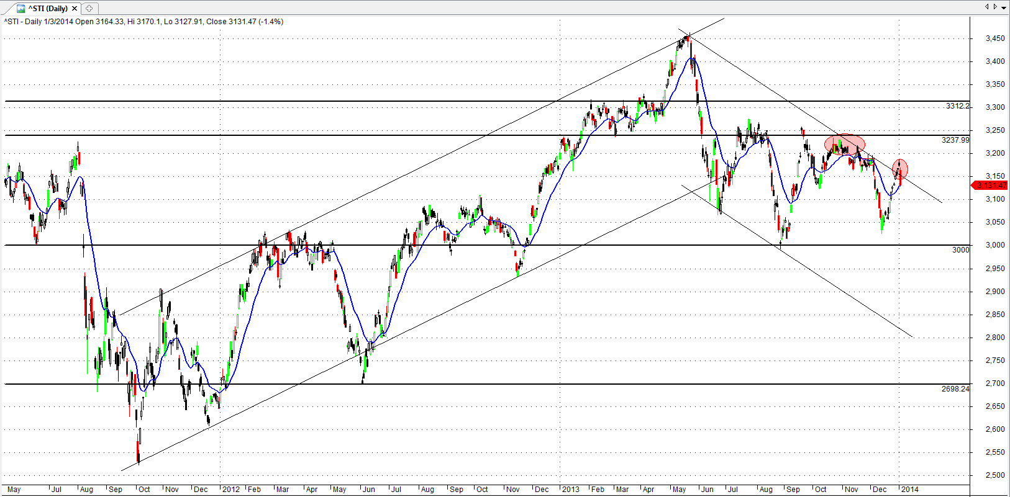
Task: Click the 2014 year marker on time axis
Action: [909, 490]
